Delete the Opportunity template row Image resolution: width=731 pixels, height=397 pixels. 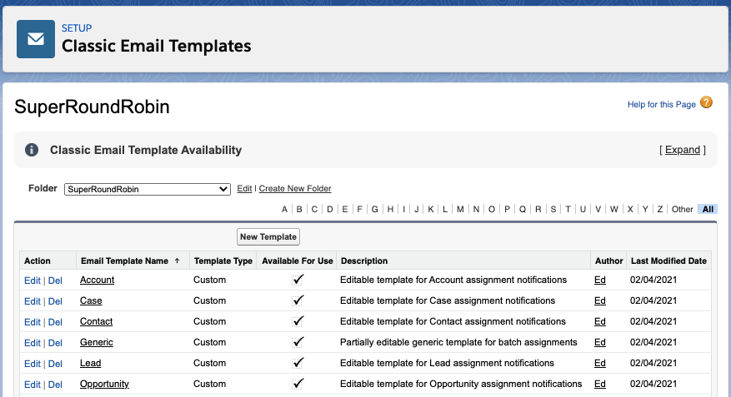point(55,385)
